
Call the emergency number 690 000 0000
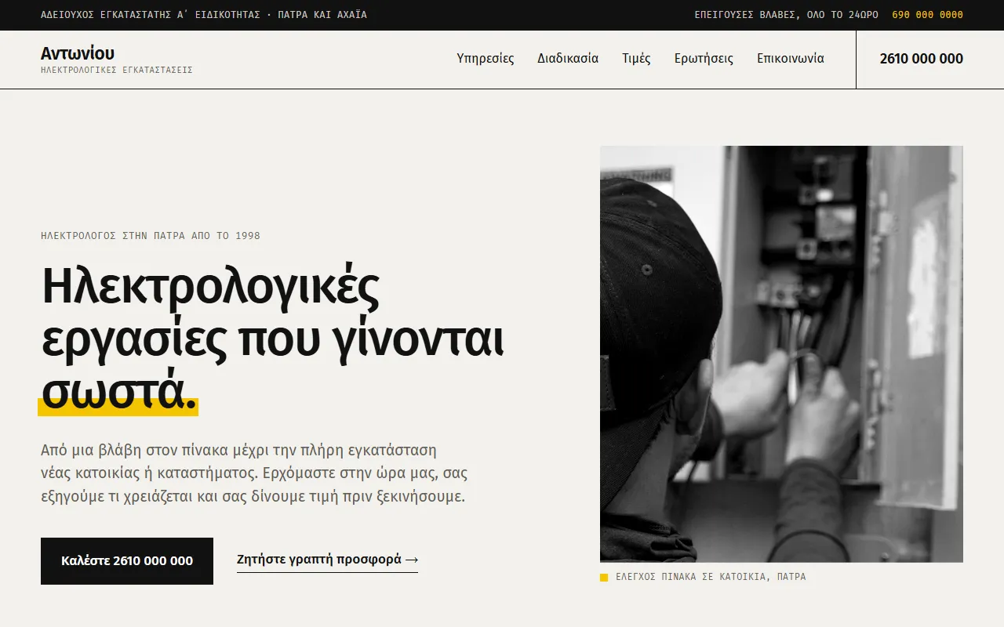tap(927, 15)
